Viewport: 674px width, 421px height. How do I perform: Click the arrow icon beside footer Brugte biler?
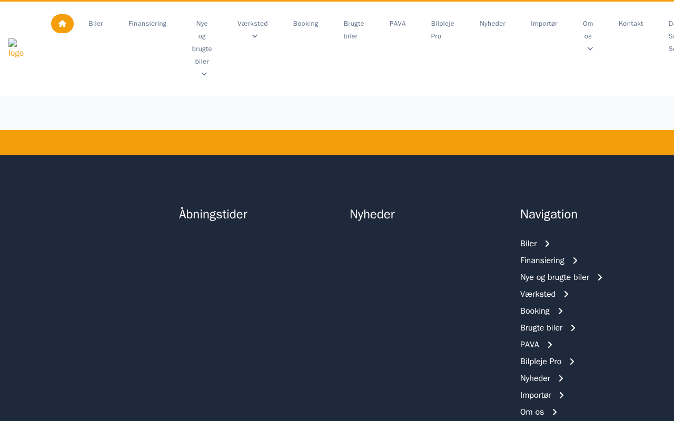[x=573, y=328]
